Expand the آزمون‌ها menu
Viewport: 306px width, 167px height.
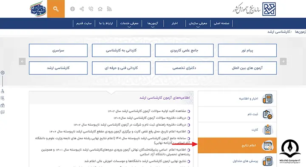click(153, 23)
